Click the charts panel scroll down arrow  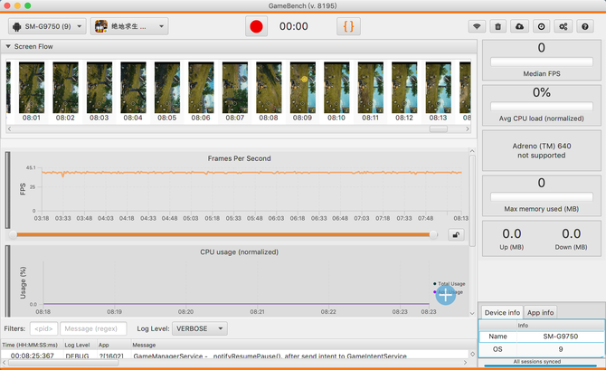pos(472,313)
